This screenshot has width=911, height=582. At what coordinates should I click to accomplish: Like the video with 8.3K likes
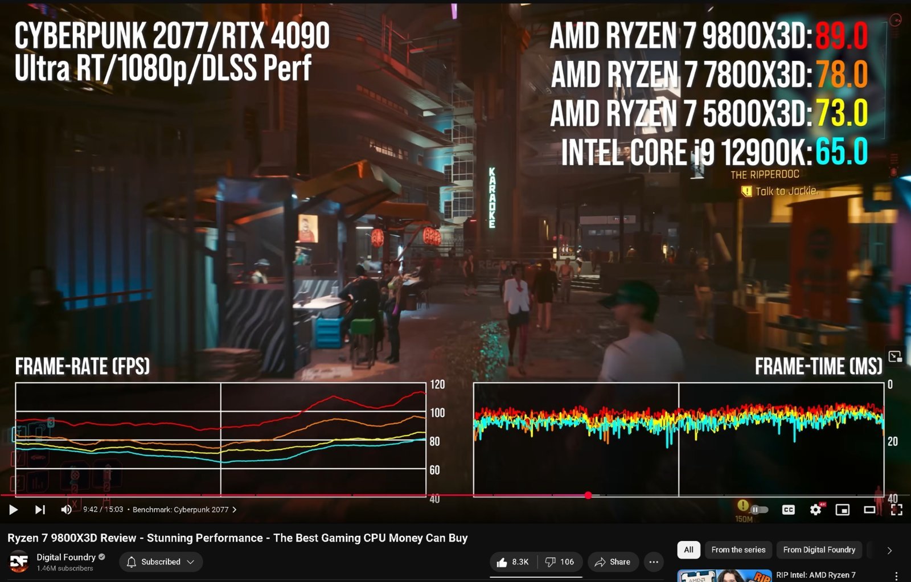click(x=513, y=562)
